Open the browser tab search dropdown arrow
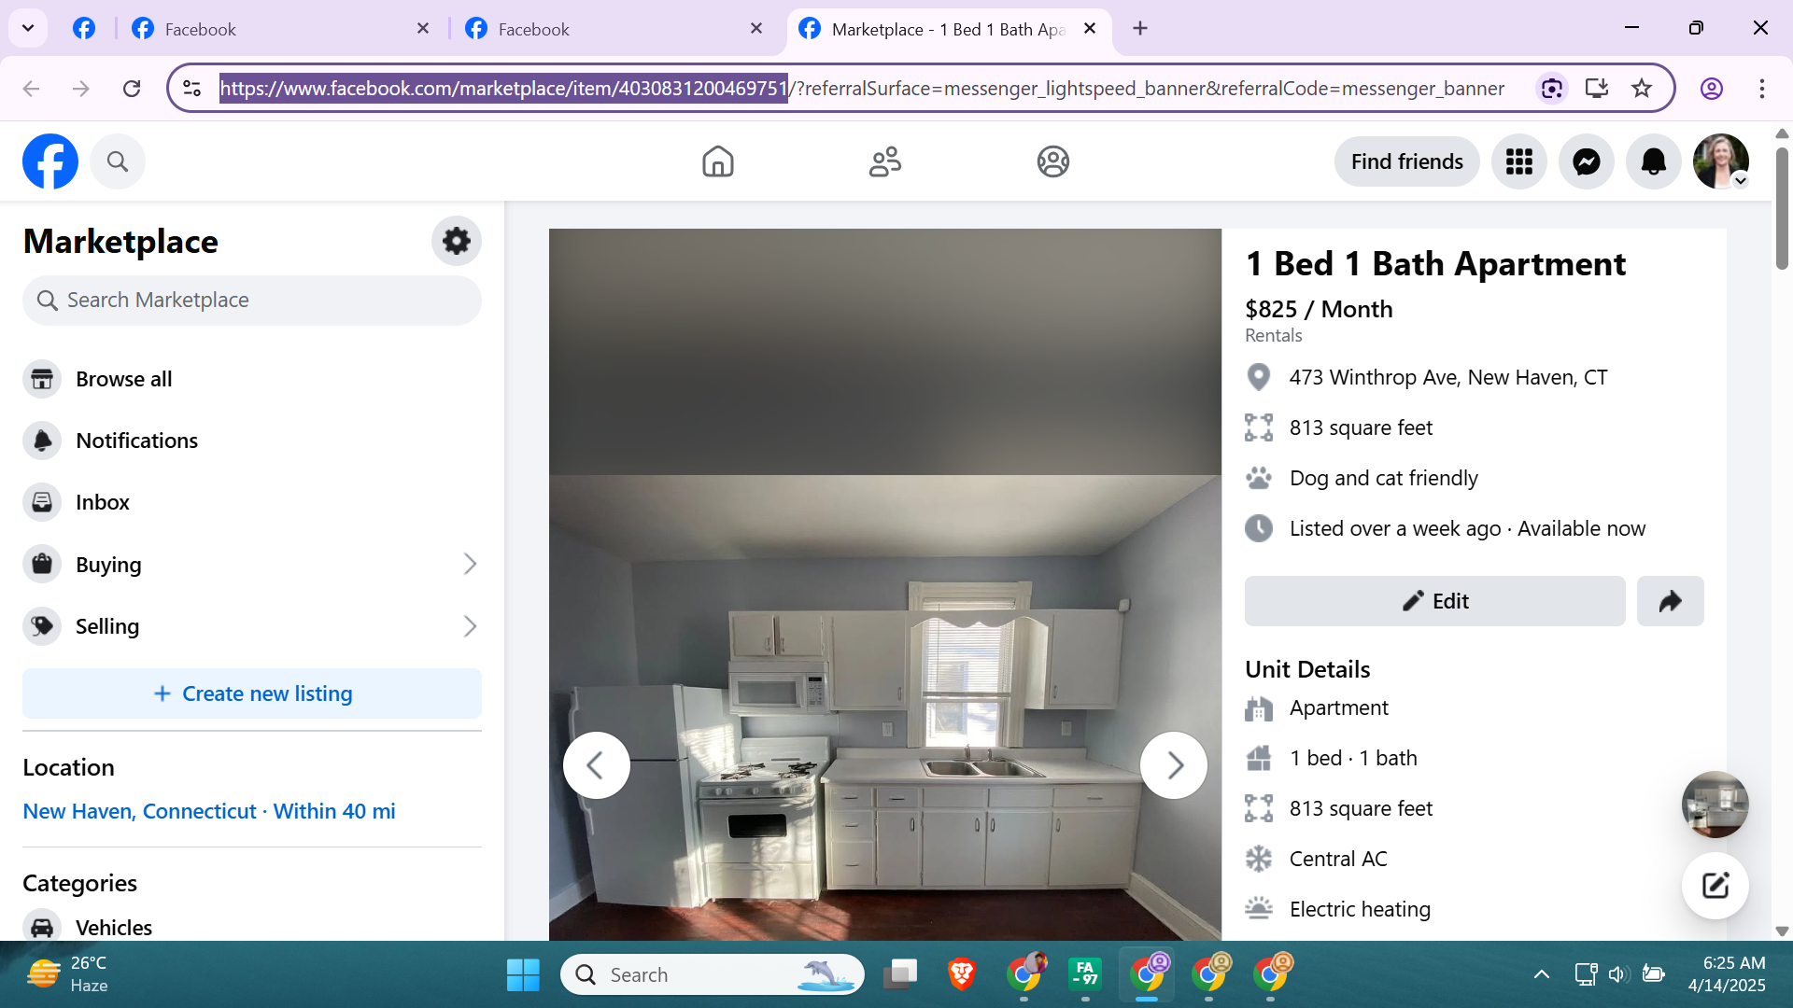Screen dimensions: 1793x1008 28,28
